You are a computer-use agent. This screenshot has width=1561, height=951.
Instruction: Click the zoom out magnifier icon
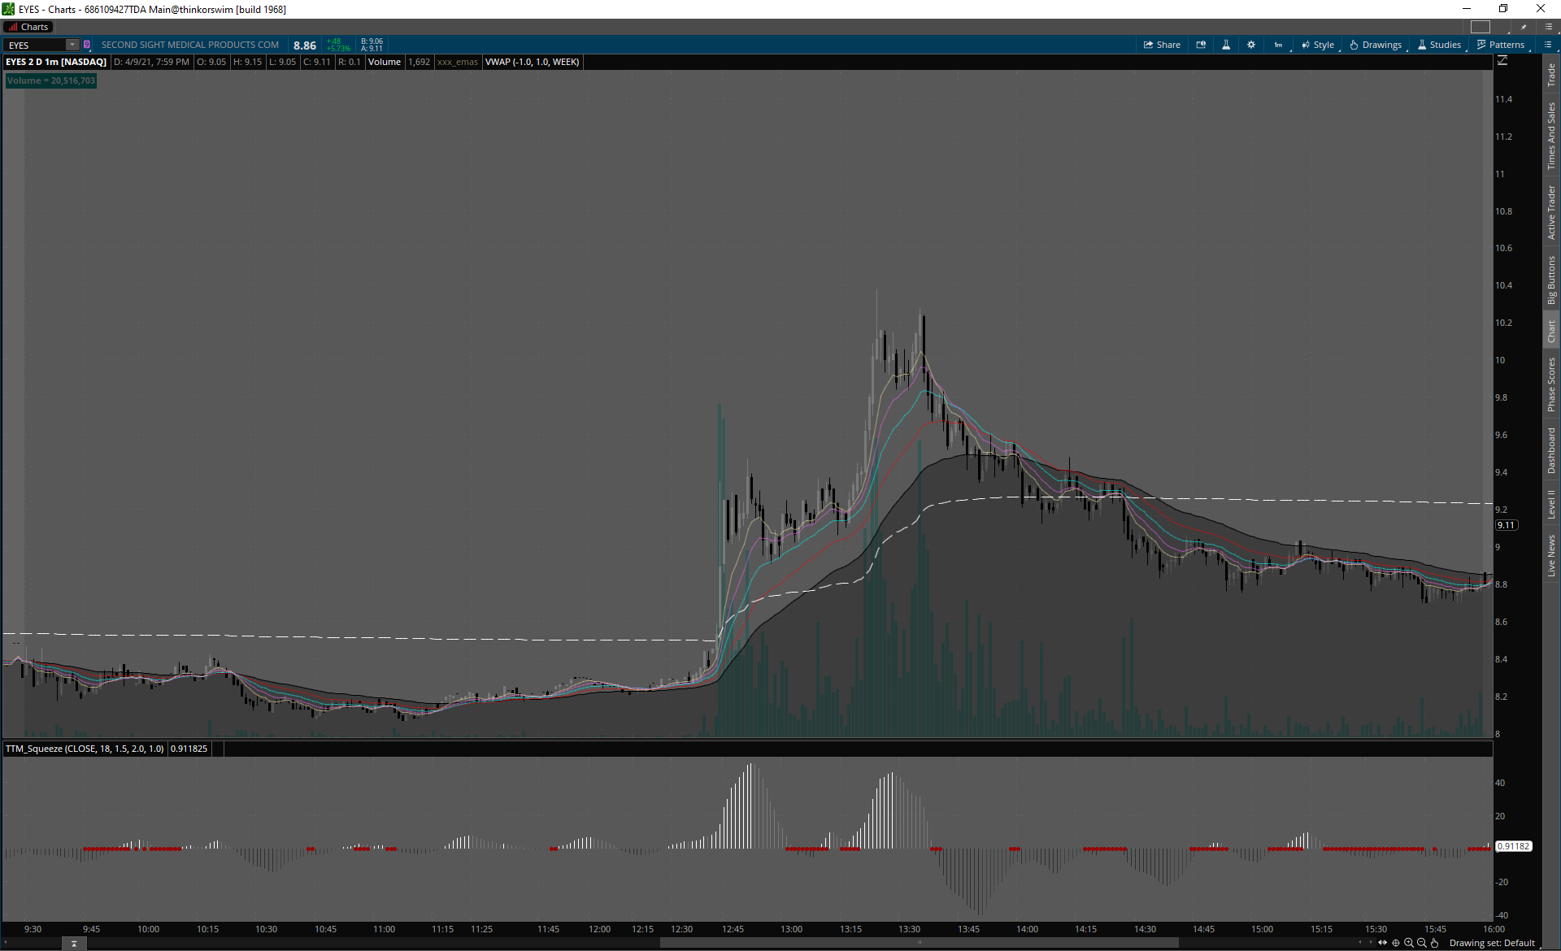[x=1422, y=943]
